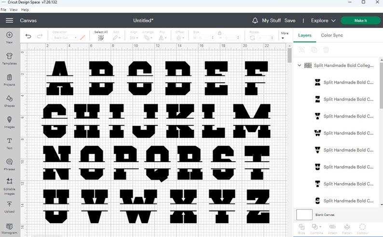Open the View menu

14,10
